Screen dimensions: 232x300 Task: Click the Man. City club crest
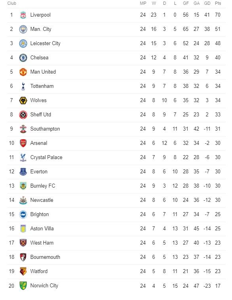23,29
